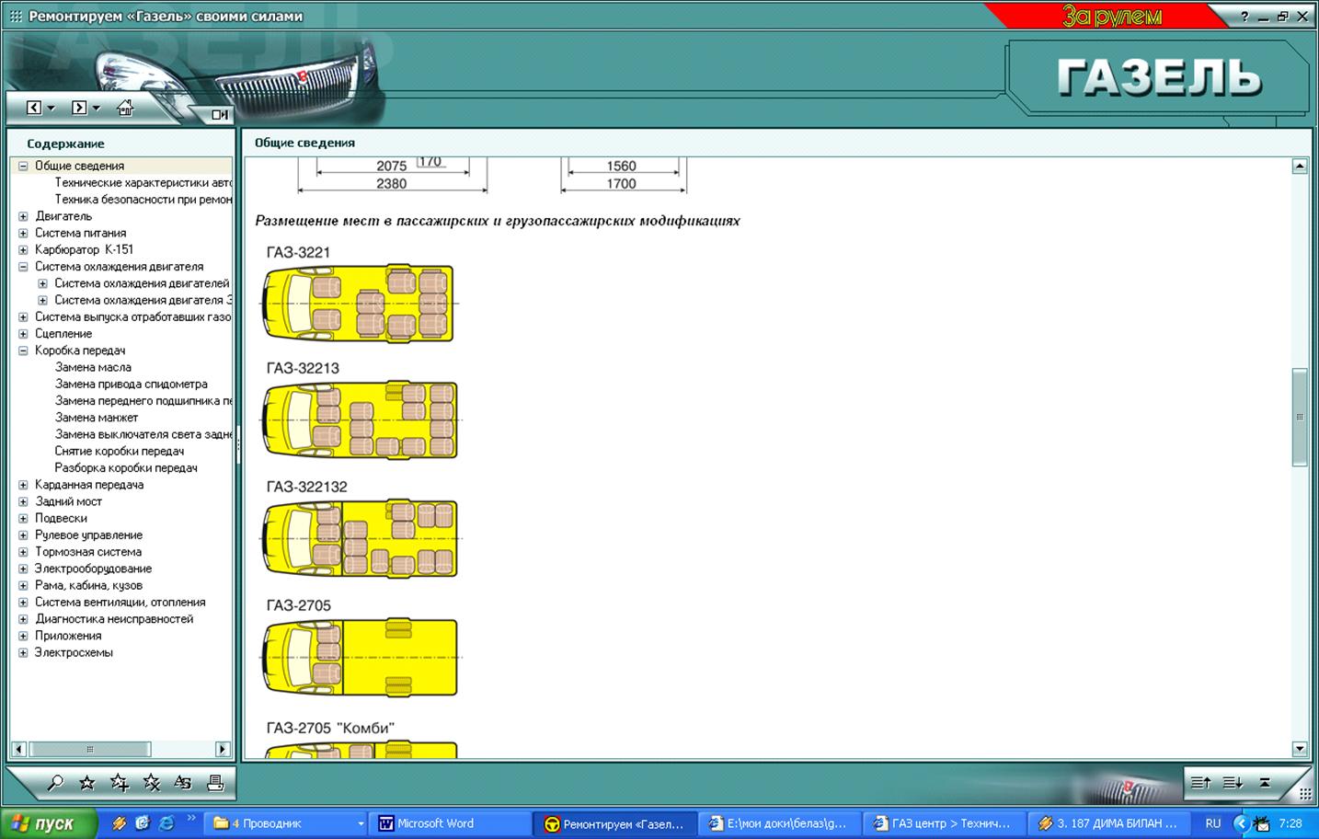Click the printer icon to print
Screen dimensions: 1319x839
[x=215, y=783]
